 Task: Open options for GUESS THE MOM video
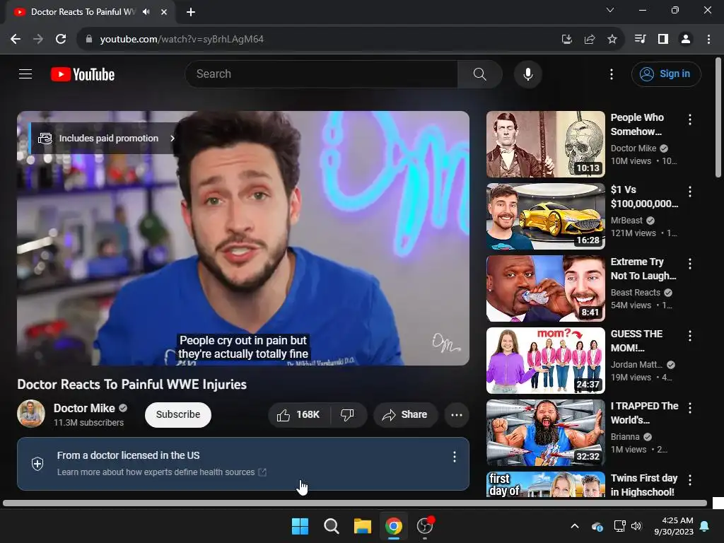click(x=690, y=336)
